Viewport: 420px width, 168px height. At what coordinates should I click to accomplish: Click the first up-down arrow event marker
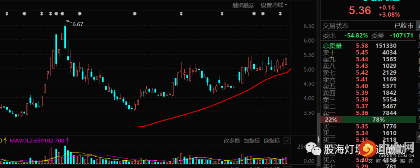7,14
